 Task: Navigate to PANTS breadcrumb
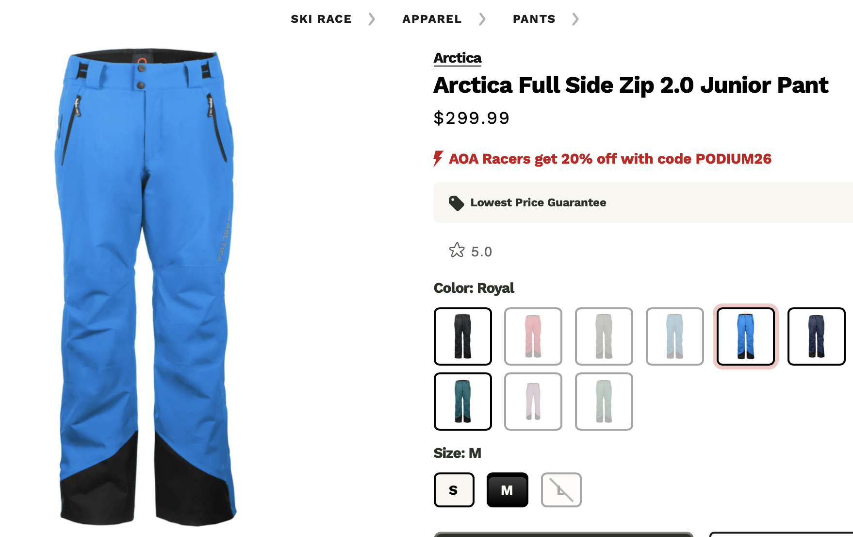coord(534,19)
